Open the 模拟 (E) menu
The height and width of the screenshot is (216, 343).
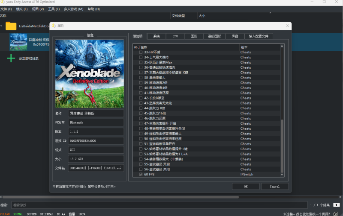coord(22,9)
